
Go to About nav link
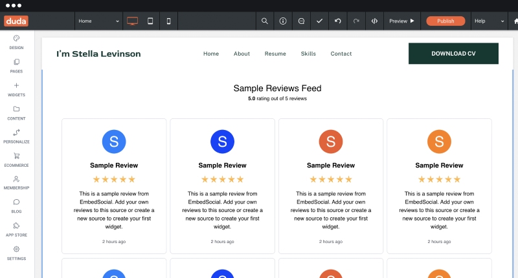(242, 54)
